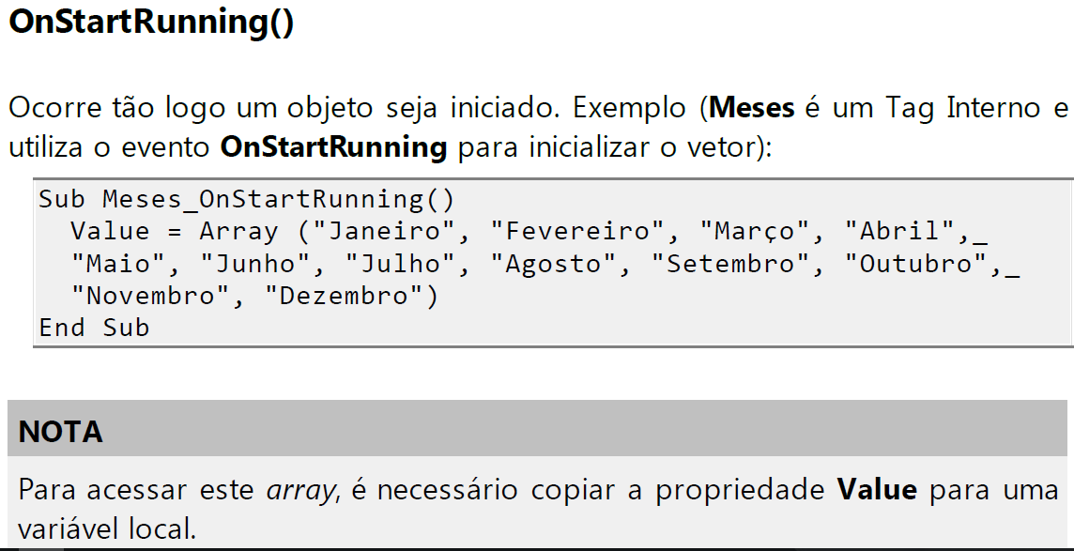Click the Sub Meses_OnStartRunning() code line
1074x551 pixels.
pos(247,199)
